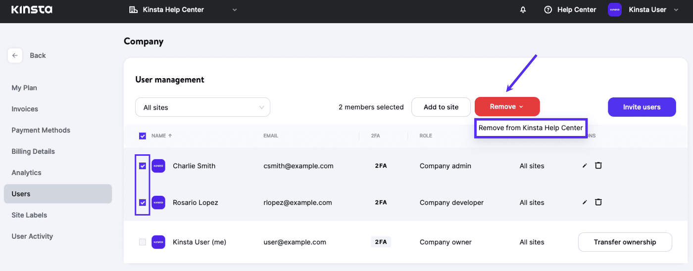Click the Company owner role text
Image resolution: width=693 pixels, height=271 pixels.
click(445, 242)
